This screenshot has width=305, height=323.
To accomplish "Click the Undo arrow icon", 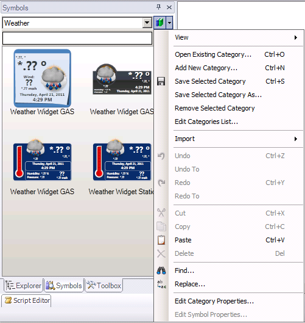I will (161, 156).
